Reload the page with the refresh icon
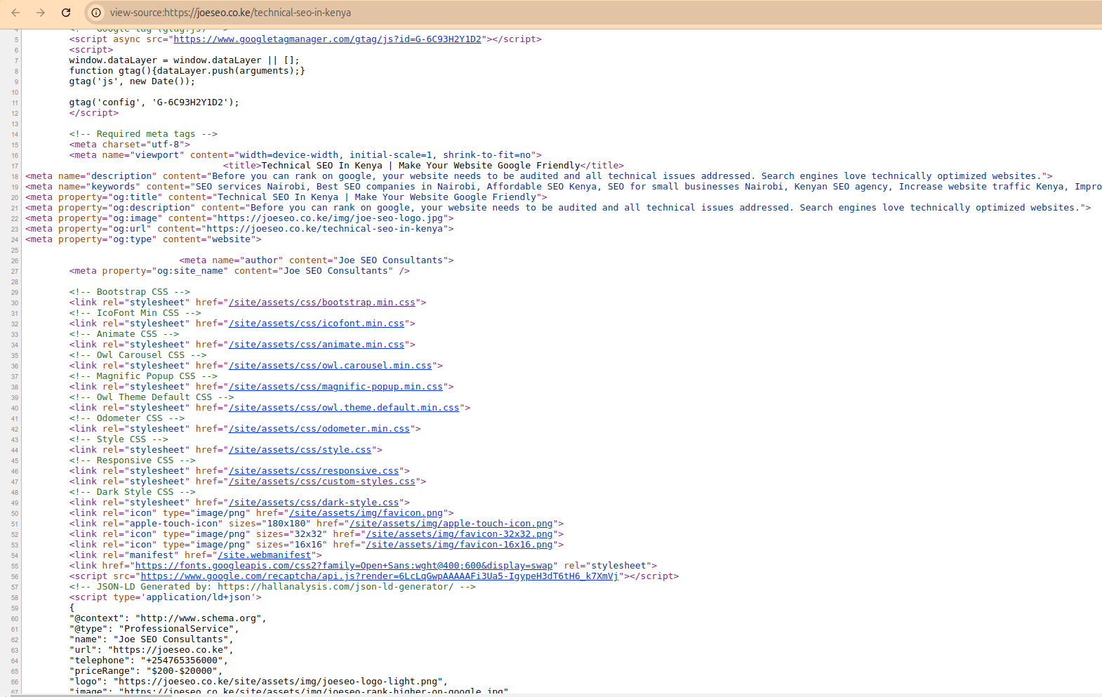Screen dimensions: 1102x697 point(66,13)
